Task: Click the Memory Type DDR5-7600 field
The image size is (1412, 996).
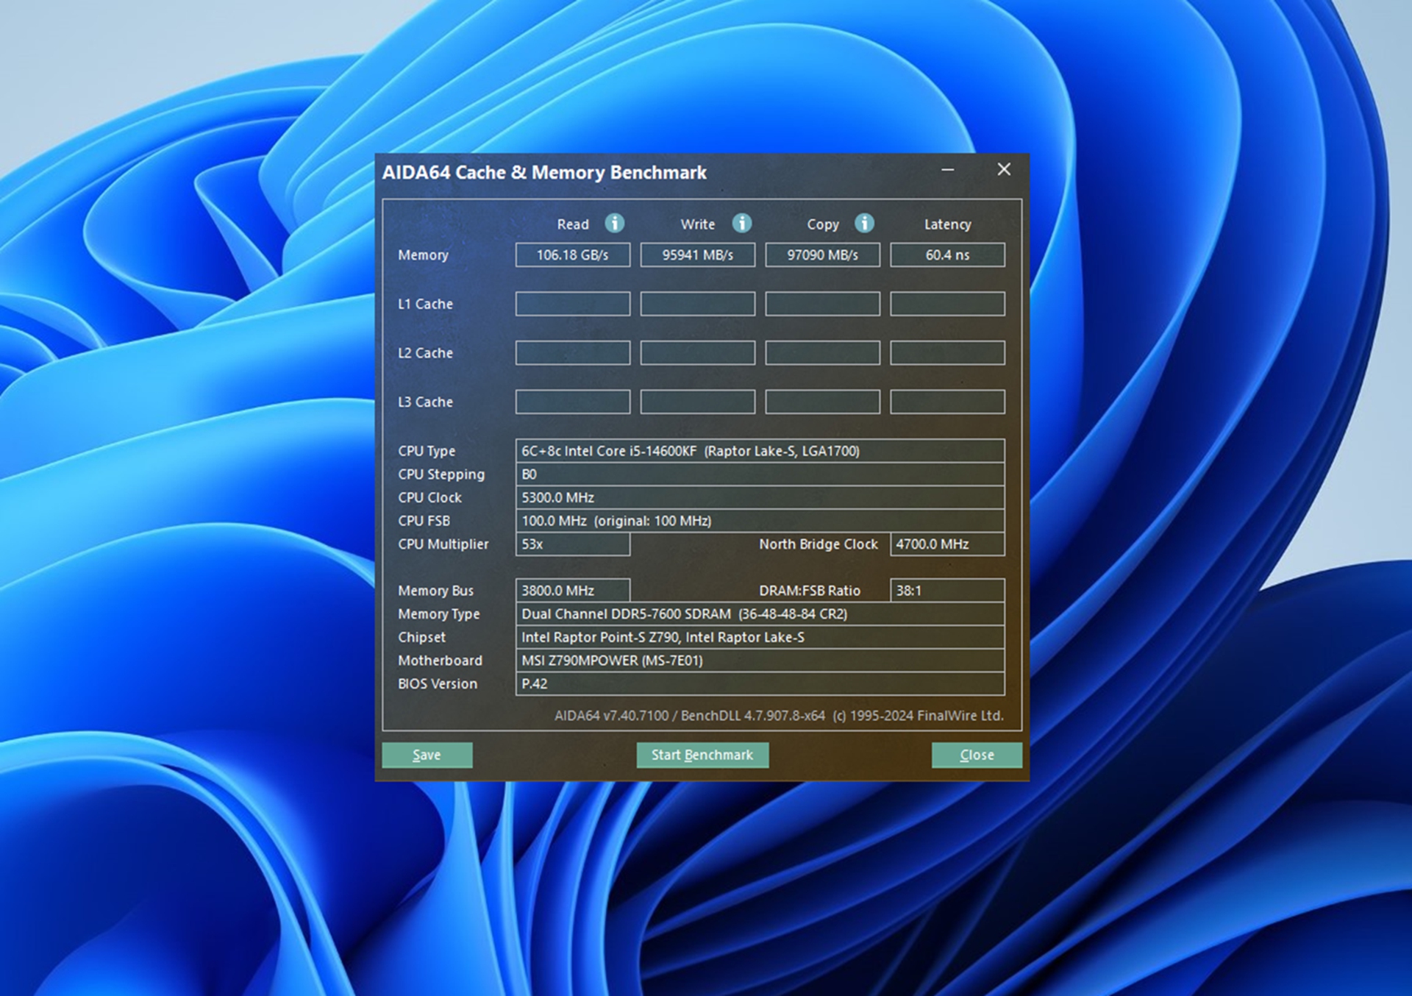Action: click(x=760, y=614)
